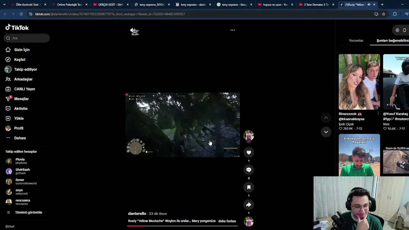The image size is (409, 230).
Task: Open the zeyn followed account
Action: click(21, 192)
